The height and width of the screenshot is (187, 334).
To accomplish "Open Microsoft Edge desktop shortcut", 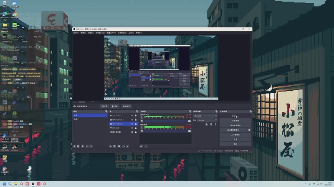I will click(x=5, y=16).
